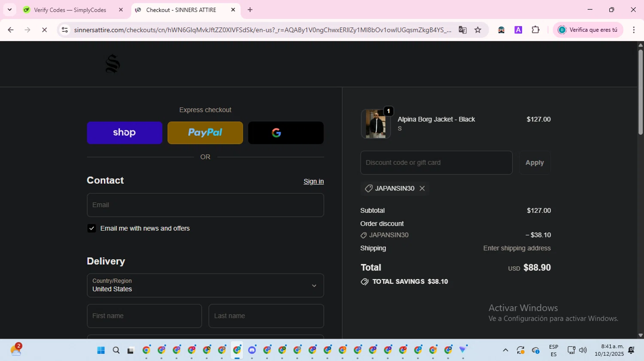Show hidden system tray icons
Screen dimensions: 644x361
coord(505,350)
